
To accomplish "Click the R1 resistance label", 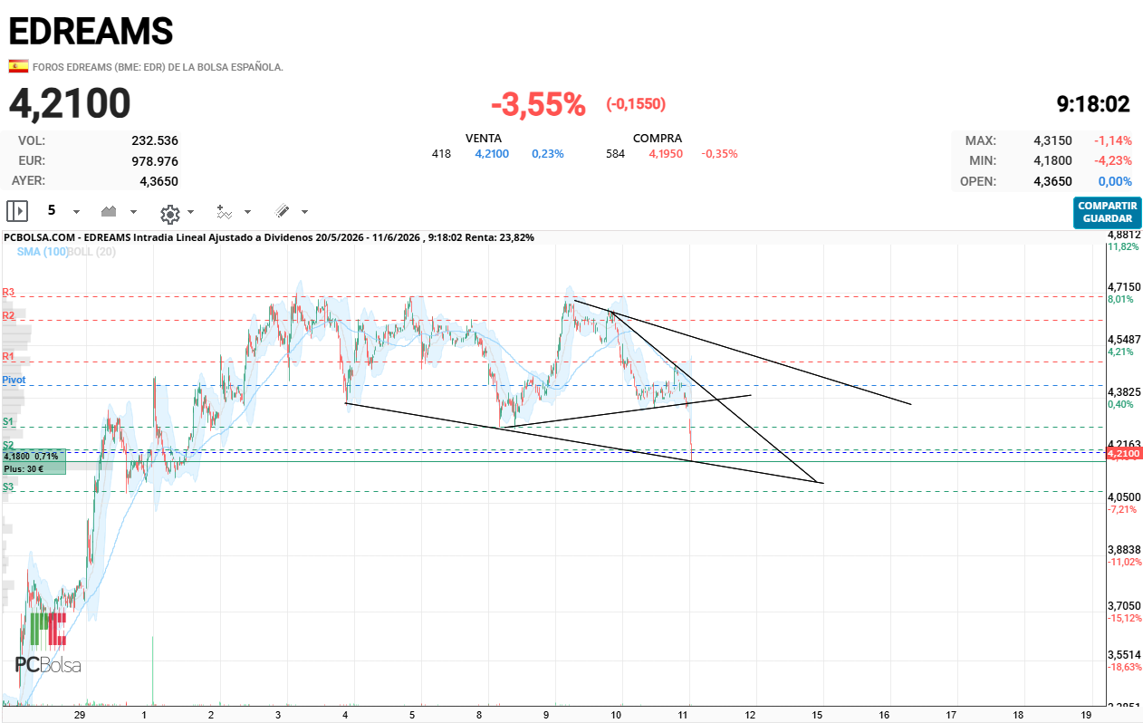I will (8, 357).
